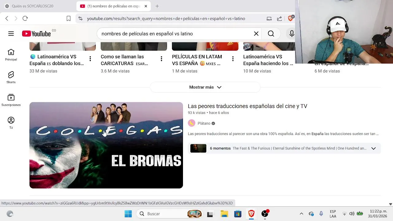Expand Mostrar más shelf
The image size is (393, 221).
pyautogui.click(x=205, y=87)
